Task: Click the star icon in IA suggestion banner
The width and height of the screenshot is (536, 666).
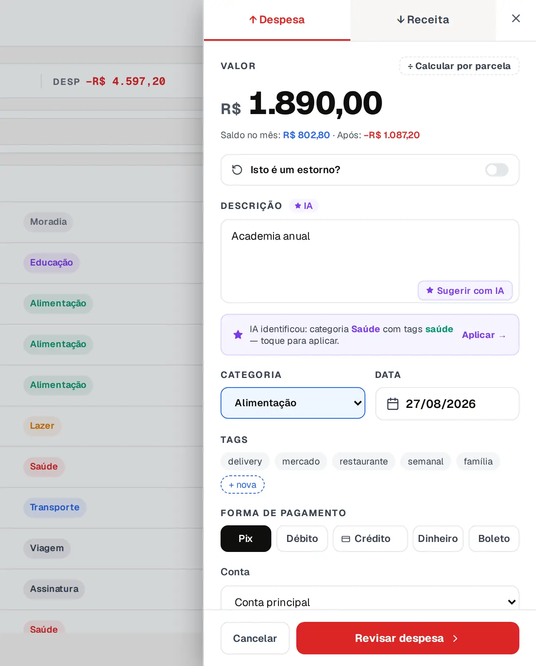Action: 238,335
